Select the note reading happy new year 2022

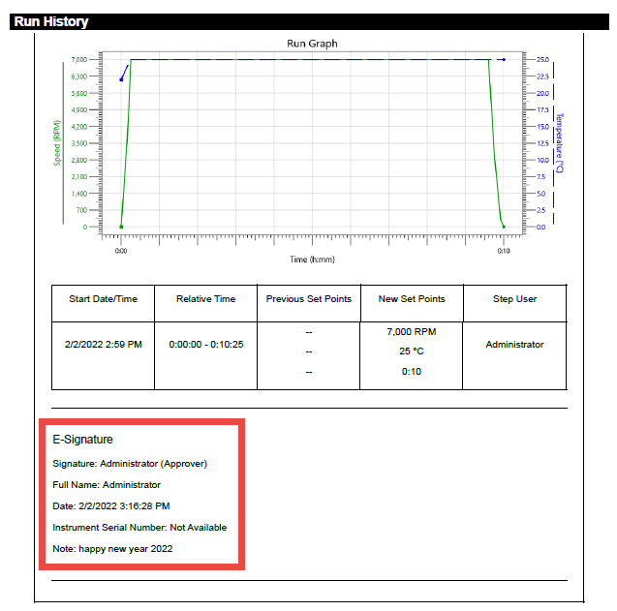point(112,549)
